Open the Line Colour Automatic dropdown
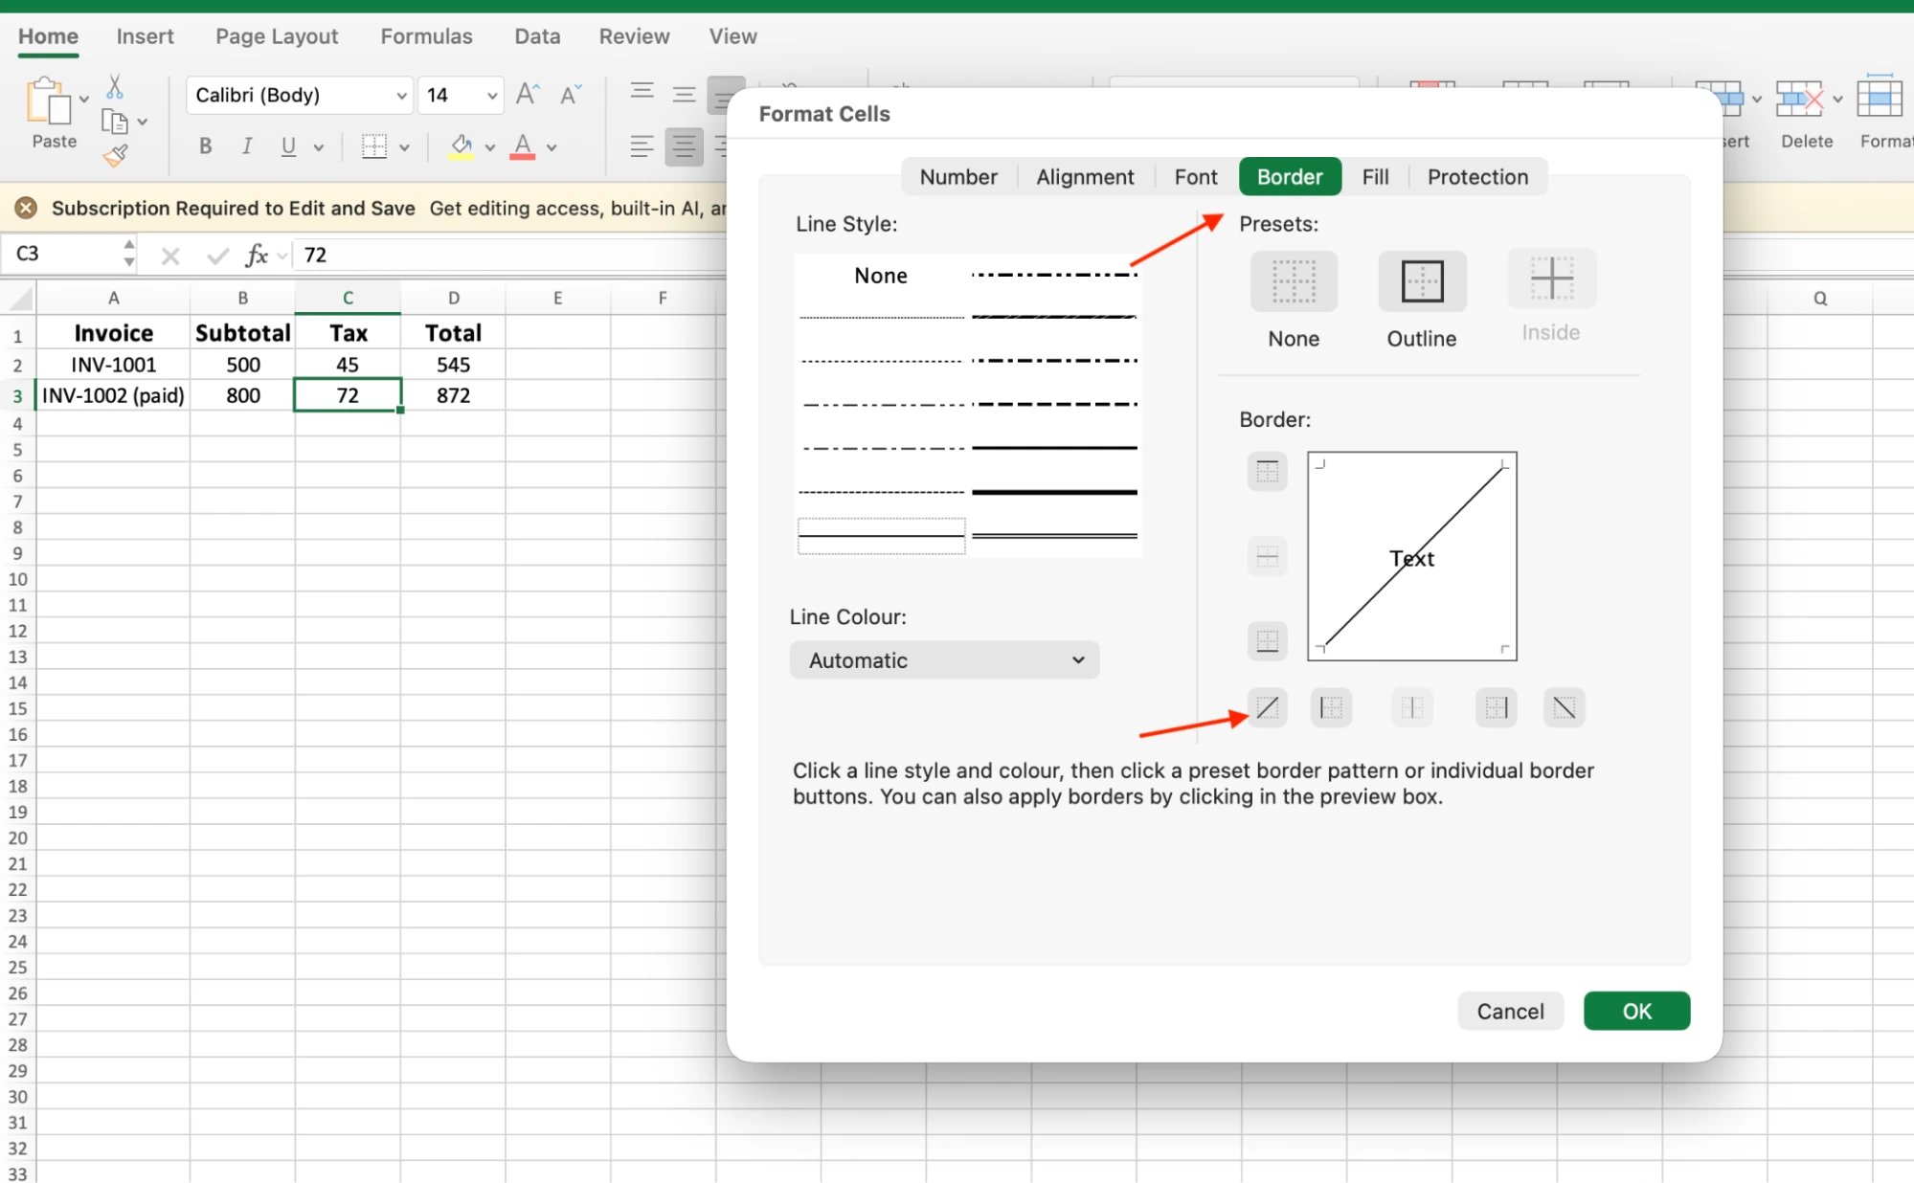1914x1183 pixels. (944, 660)
